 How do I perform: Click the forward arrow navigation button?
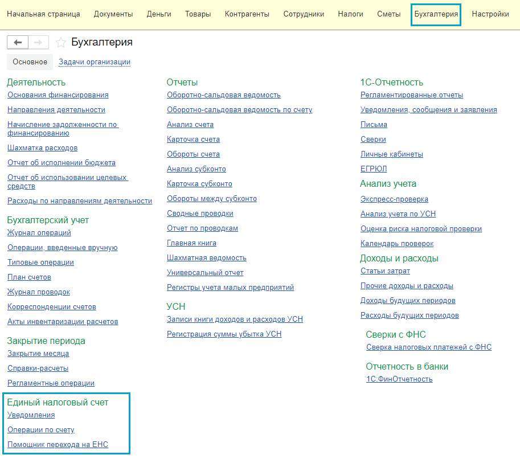click(x=38, y=43)
